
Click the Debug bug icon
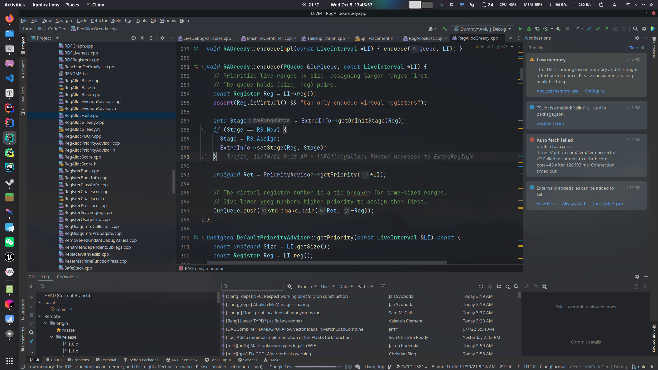pos(529,29)
